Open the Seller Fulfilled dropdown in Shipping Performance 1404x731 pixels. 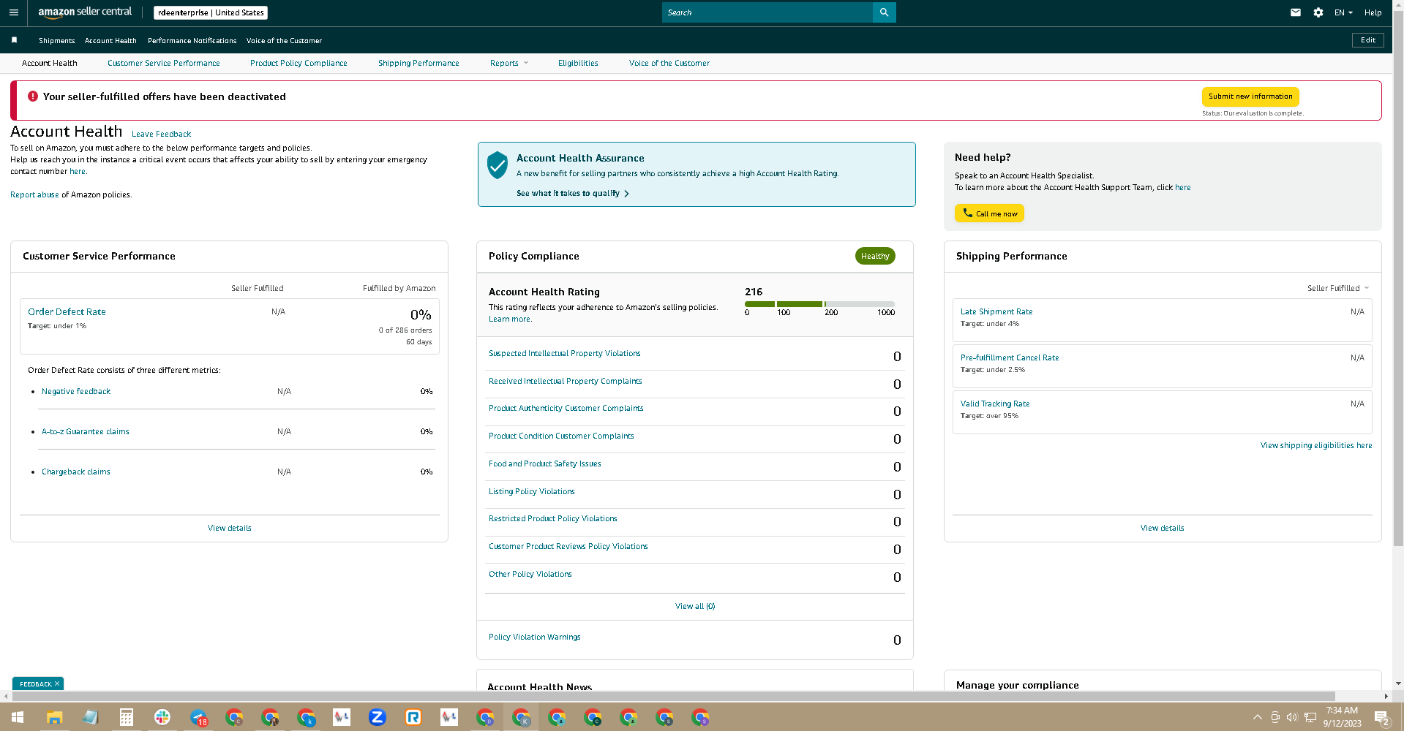pos(1338,288)
